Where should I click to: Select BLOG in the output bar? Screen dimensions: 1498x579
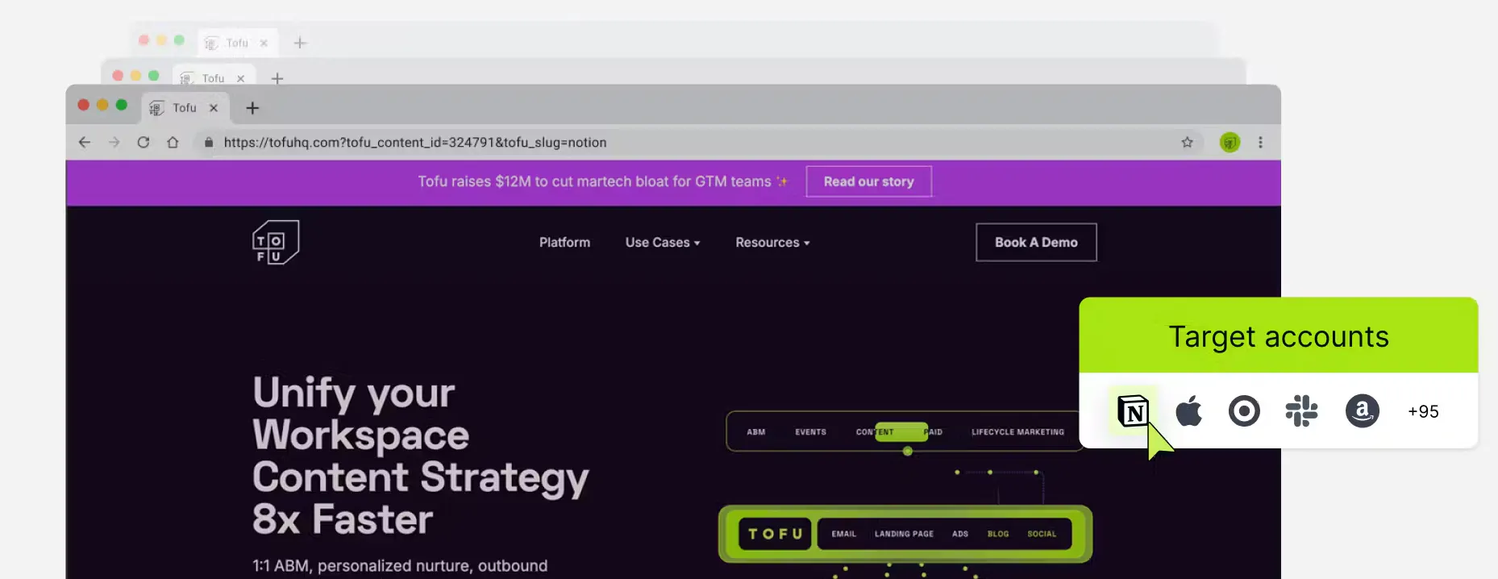pos(998,534)
